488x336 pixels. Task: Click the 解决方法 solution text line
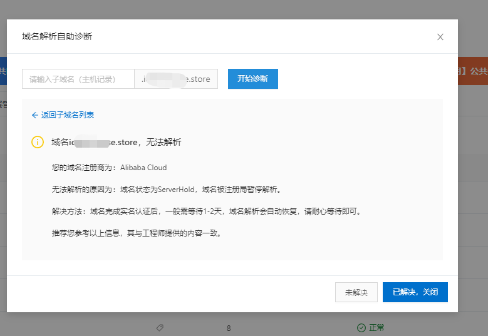point(206,211)
